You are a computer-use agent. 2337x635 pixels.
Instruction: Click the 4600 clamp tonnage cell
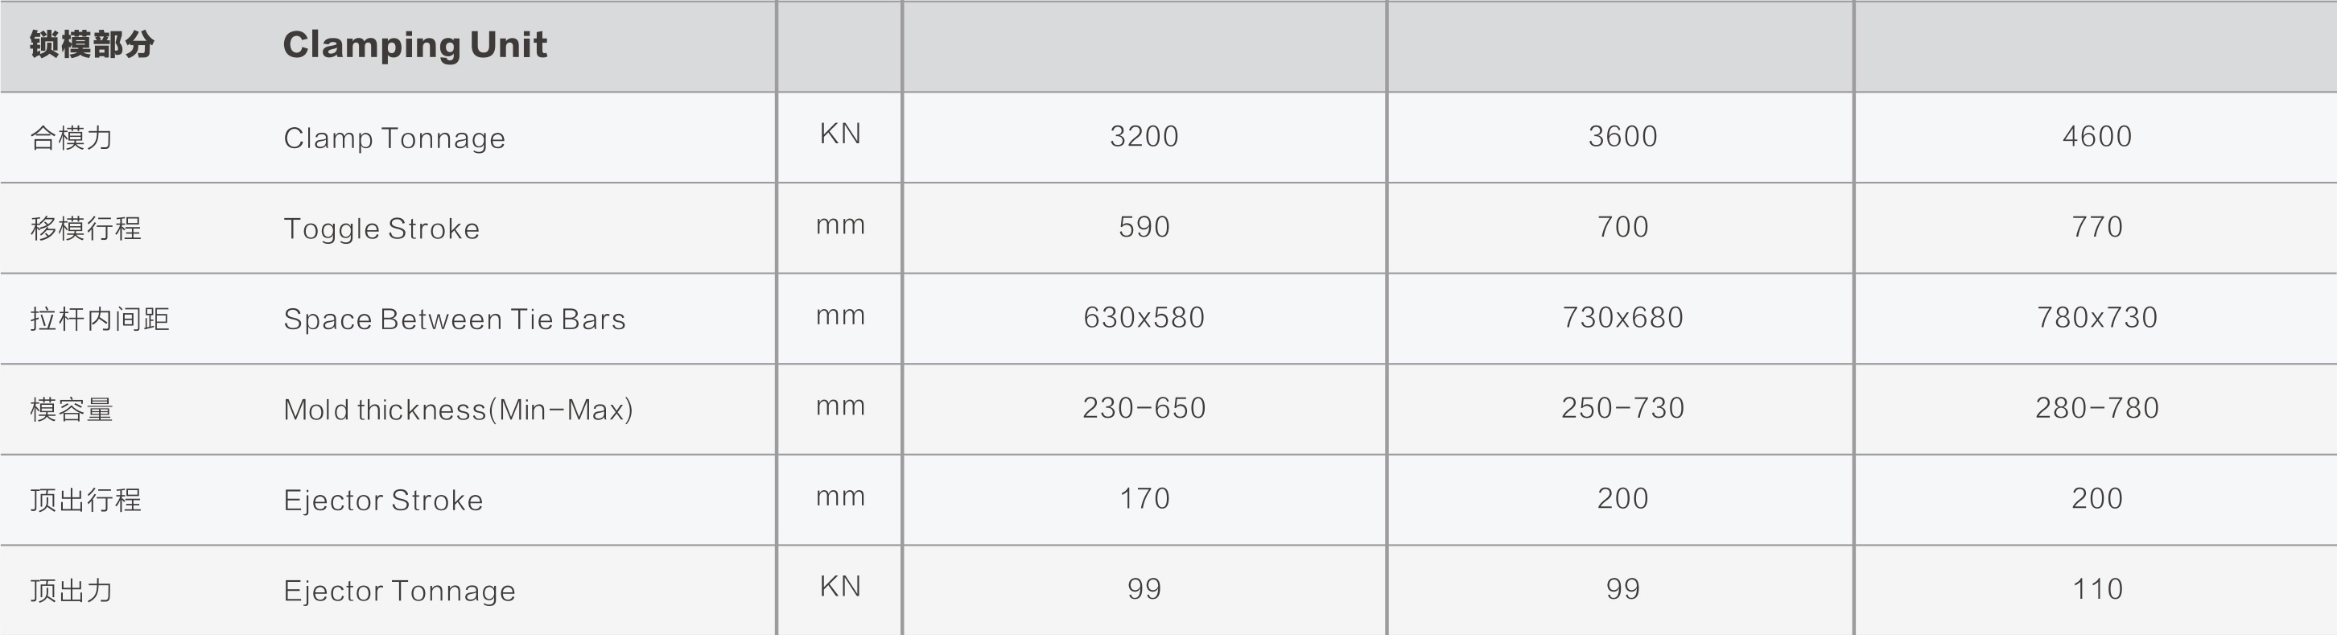coord(2096,136)
